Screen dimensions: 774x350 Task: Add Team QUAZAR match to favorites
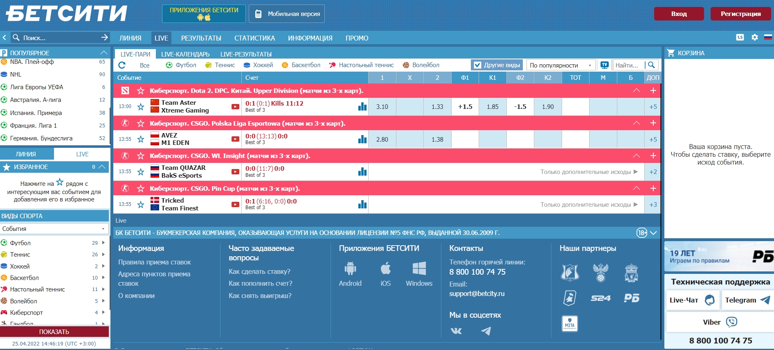click(141, 172)
